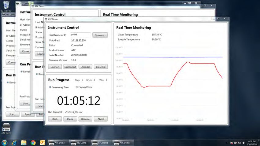Image resolution: width=260 pixels, height=146 pixels.
Task: Switch to the fourth ATC Demo taskbar window
Action: click(123, 143)
